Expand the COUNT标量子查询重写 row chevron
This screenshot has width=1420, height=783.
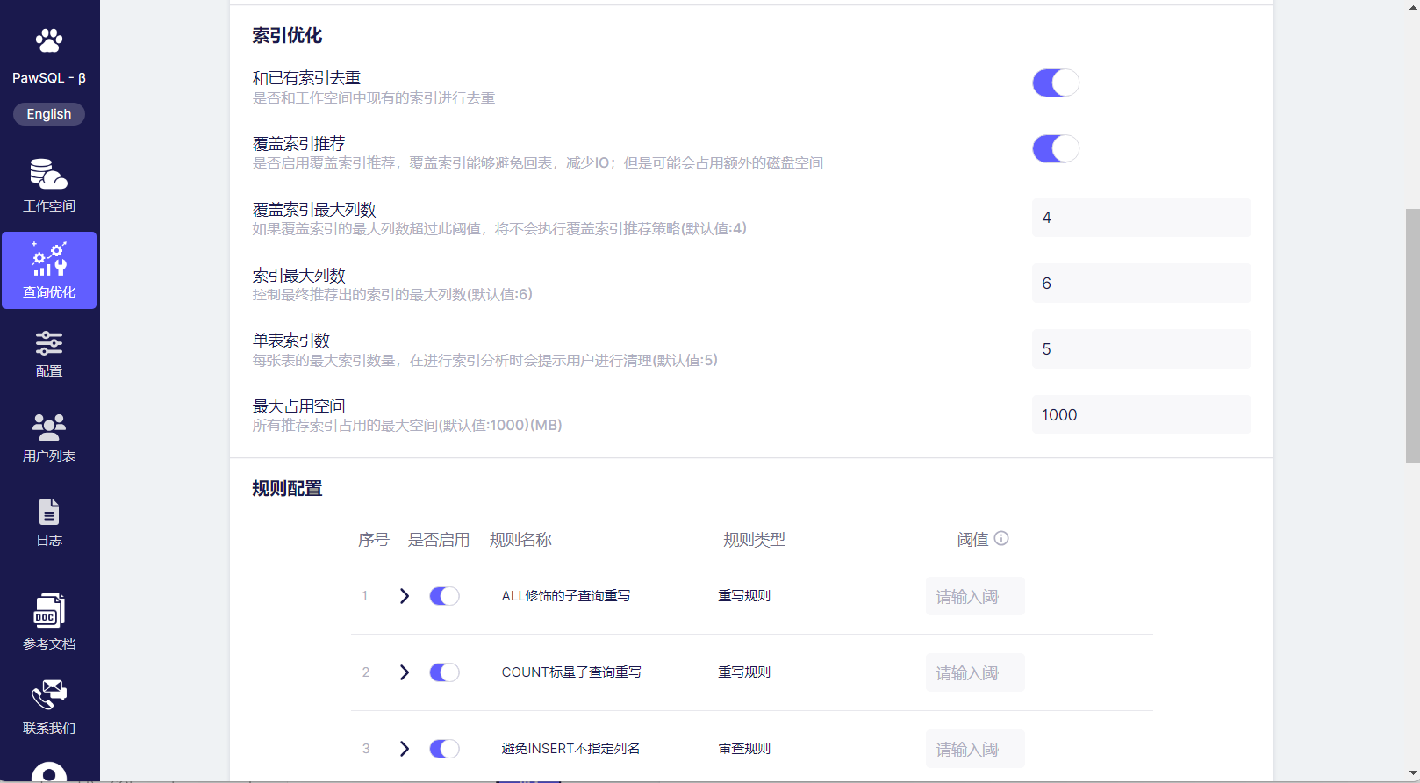(x=405, y=673)
